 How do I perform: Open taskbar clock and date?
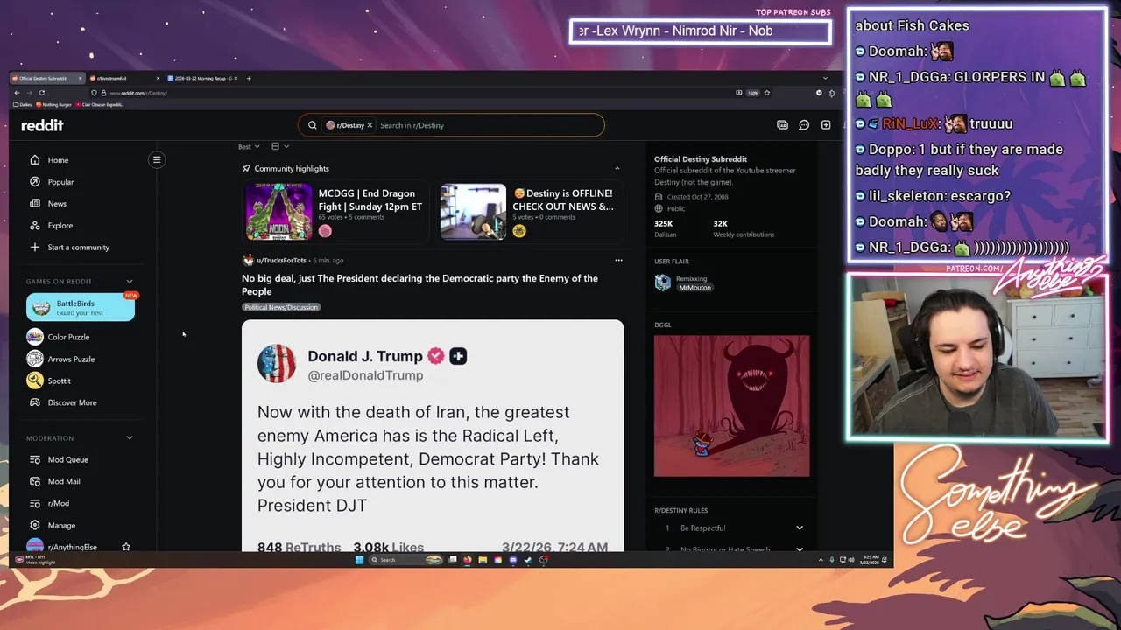coord(868,560)
